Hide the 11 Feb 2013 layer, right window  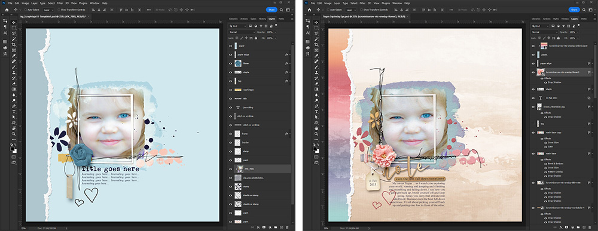[x=533, y=97]
